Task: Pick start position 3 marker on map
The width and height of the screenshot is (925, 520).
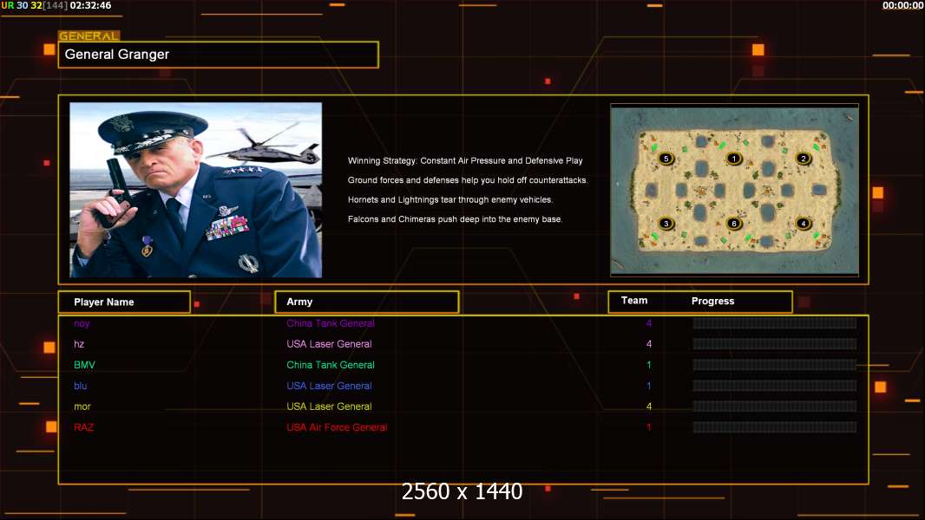Action: [666, 224]
